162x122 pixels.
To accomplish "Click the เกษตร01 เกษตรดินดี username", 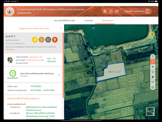I will tap(134, 11).
